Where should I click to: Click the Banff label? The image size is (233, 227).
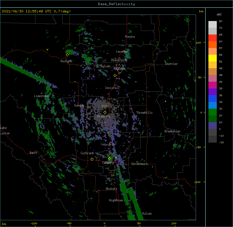[34, 153]
